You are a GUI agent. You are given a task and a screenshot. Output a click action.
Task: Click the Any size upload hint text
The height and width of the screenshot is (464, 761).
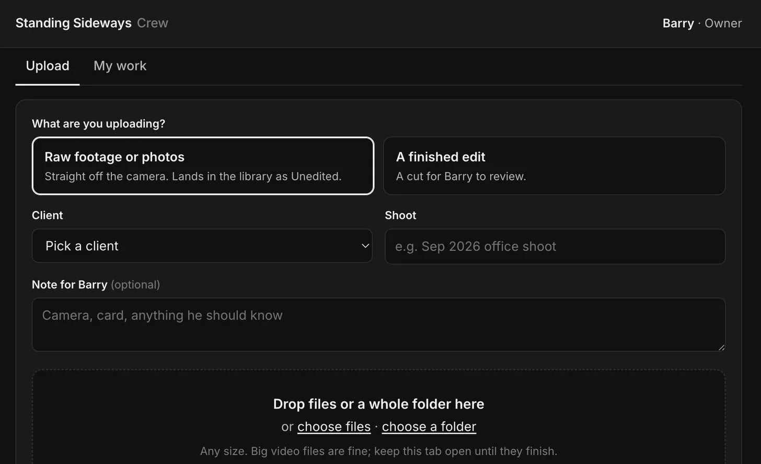pos(379,451)
